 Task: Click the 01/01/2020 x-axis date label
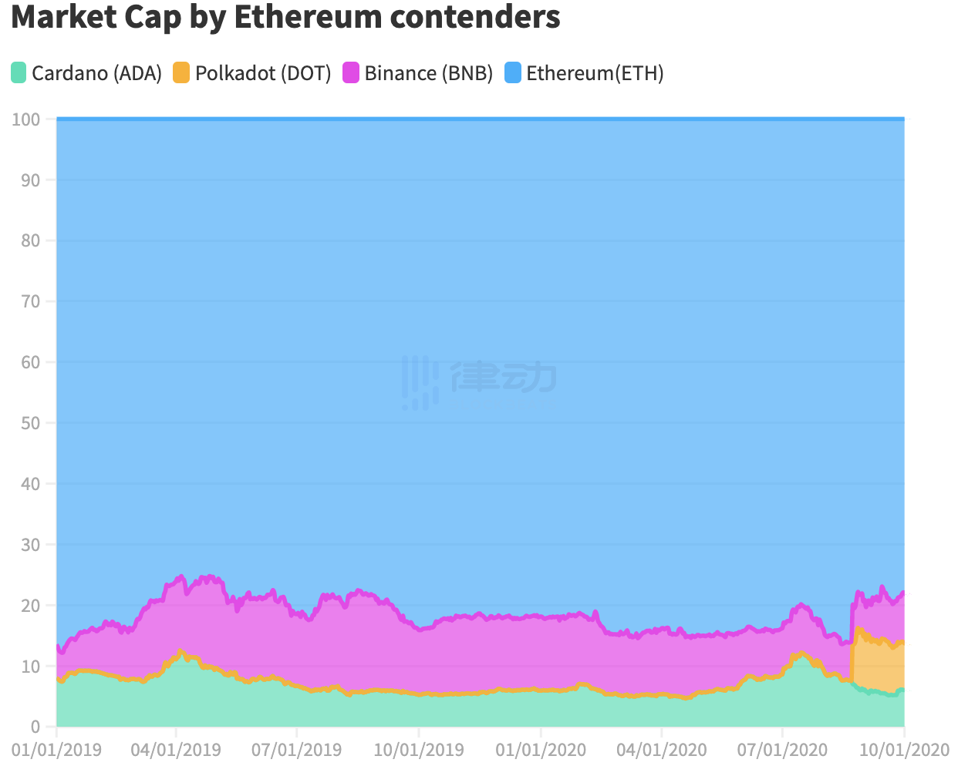541,750
